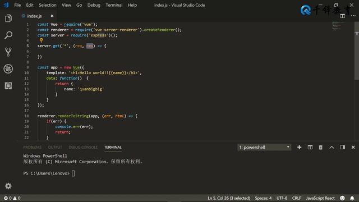The height and width of the screenshot is (202, 359).
Task: Switch to the OUTPUT panel tab
Action: [55, 147]
